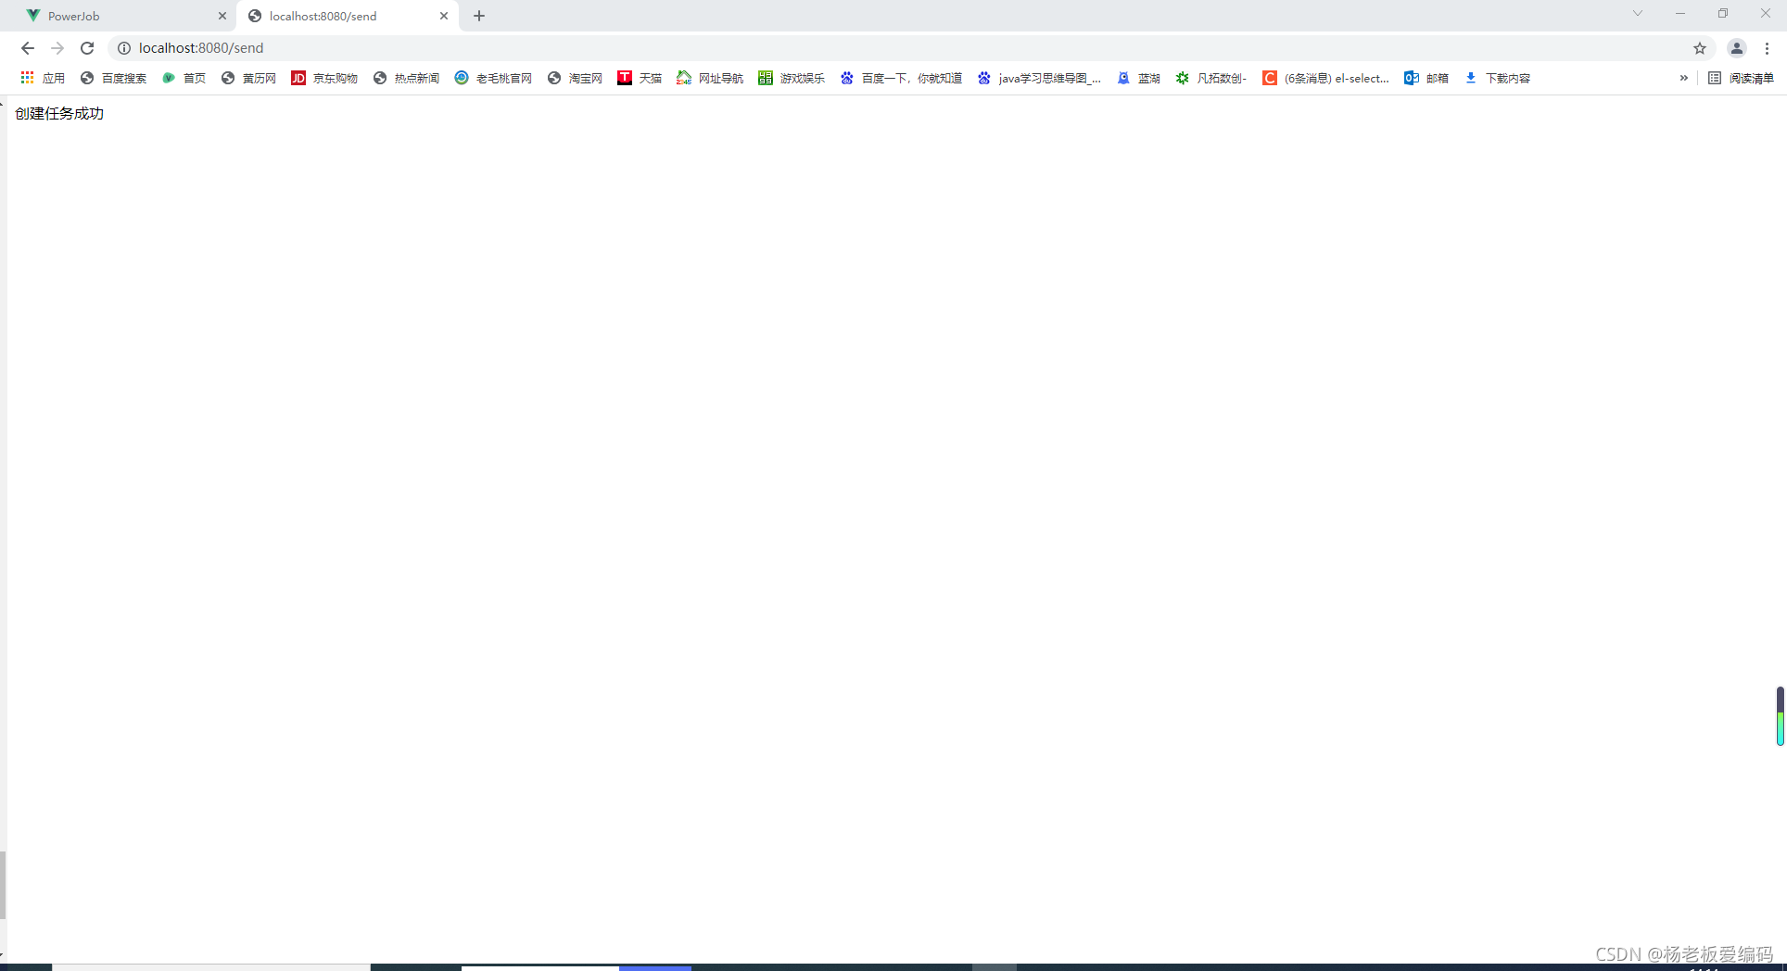Open the 京东购物 bookmark
The image size is (1787, 971).
click(324, 78)
